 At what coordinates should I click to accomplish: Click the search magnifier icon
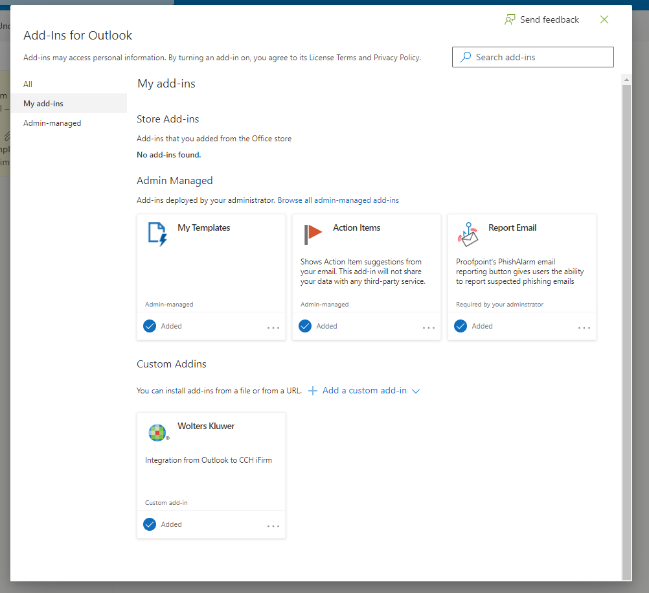point(465,57)
